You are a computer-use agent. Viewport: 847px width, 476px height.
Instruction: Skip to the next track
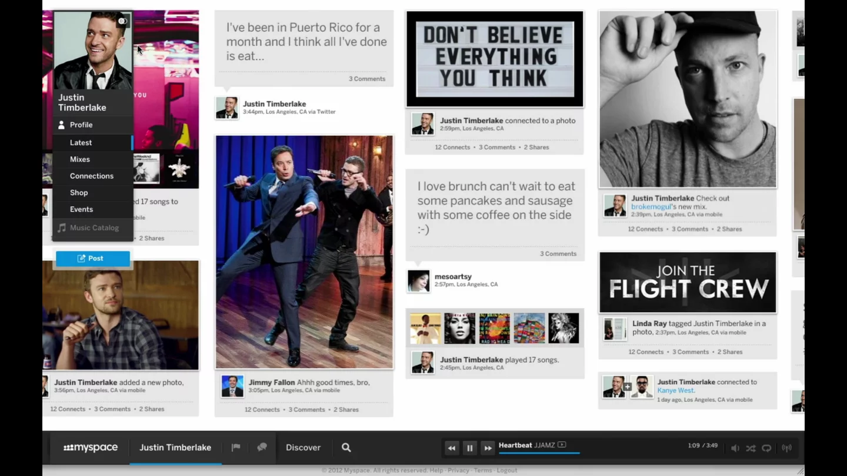[488, 448]
